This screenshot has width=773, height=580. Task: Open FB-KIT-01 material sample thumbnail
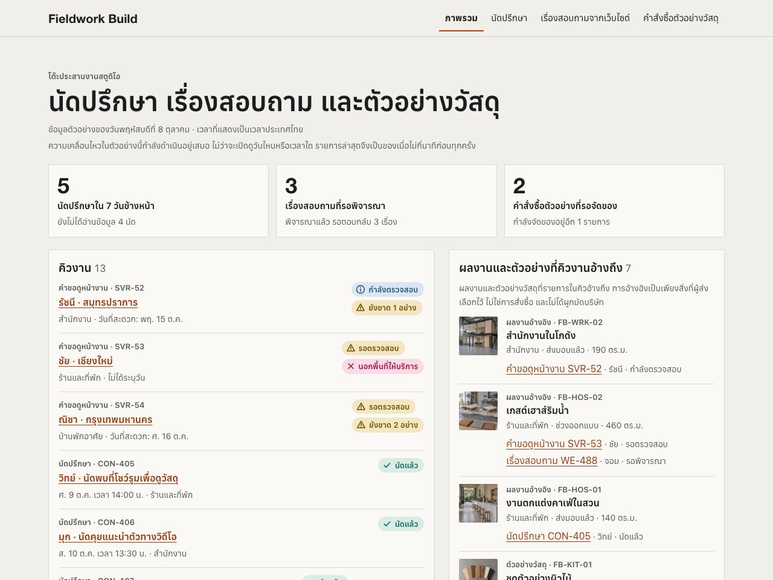(478, 570)
